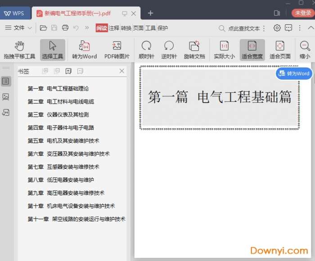Jump to 第一章 电气工程基础理论
This screenshot has width=315, height=261.
coord(58,88)
